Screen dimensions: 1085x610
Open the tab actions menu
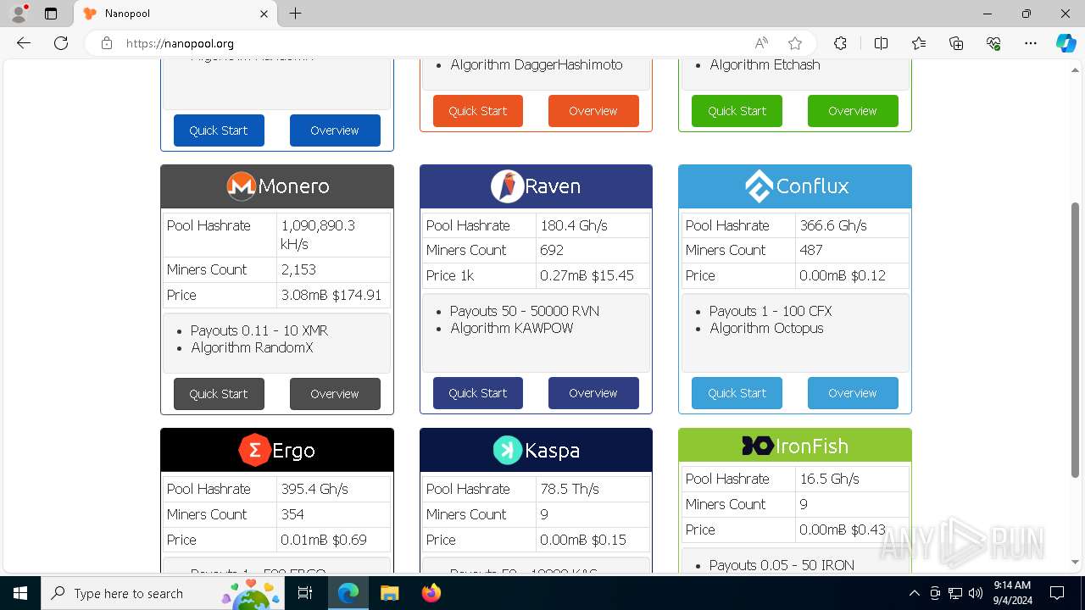(51, 14)
